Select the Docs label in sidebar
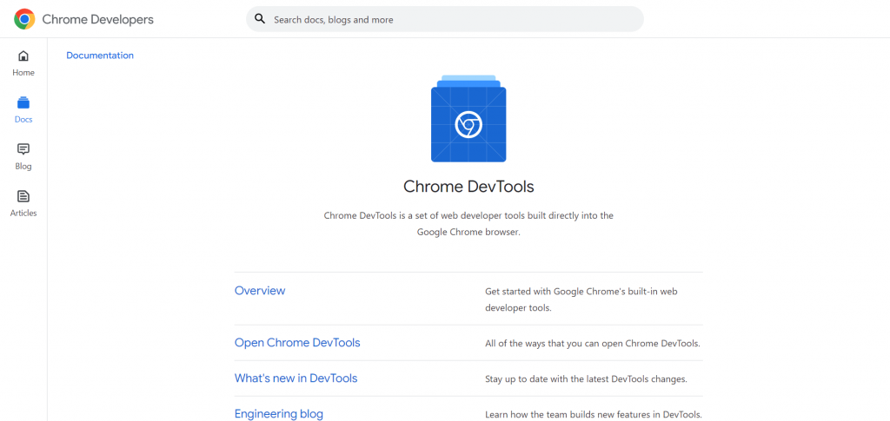Viewport: 890px width, 421px height. (23, 120)
